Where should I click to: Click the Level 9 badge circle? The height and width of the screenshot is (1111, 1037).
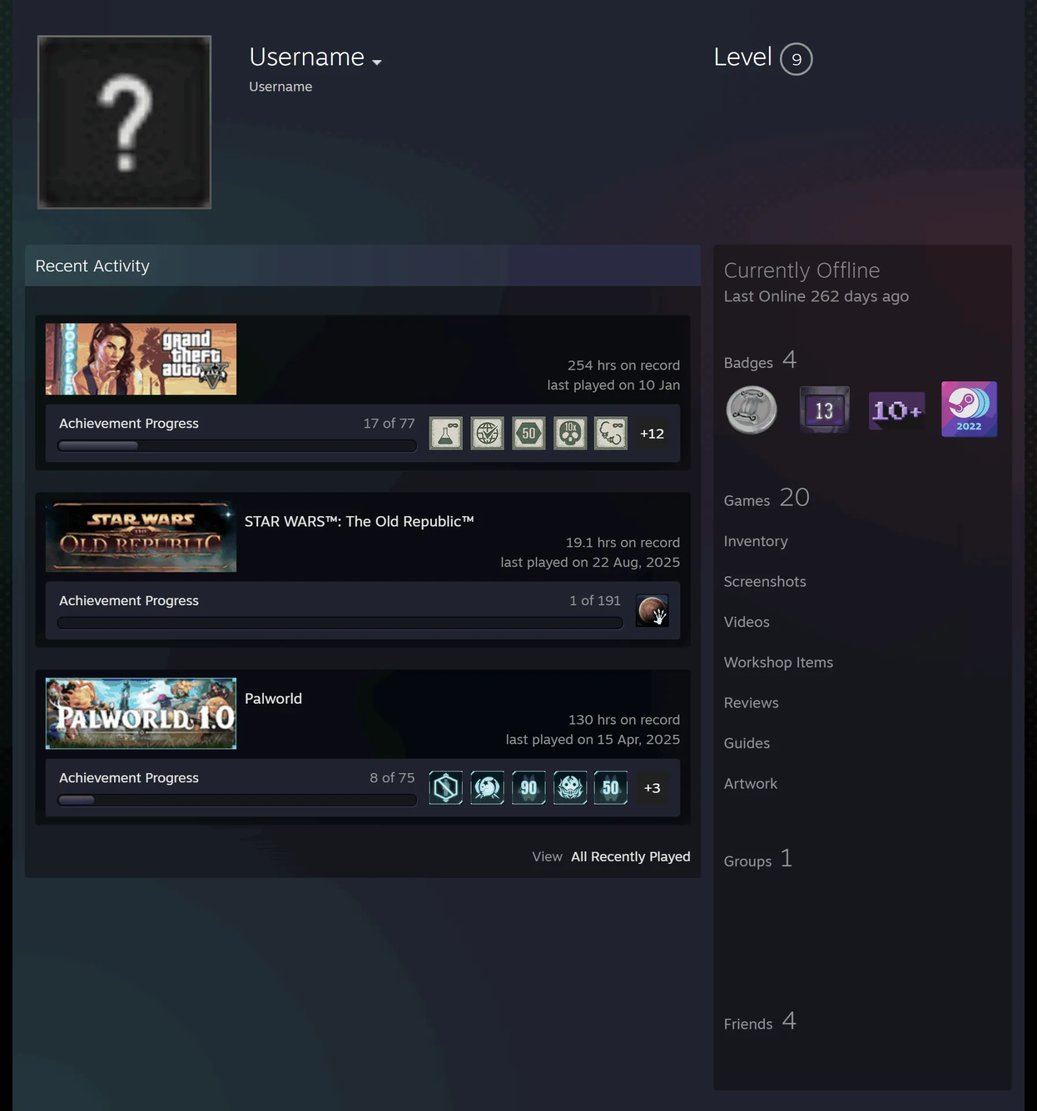(x=796, y=59)
